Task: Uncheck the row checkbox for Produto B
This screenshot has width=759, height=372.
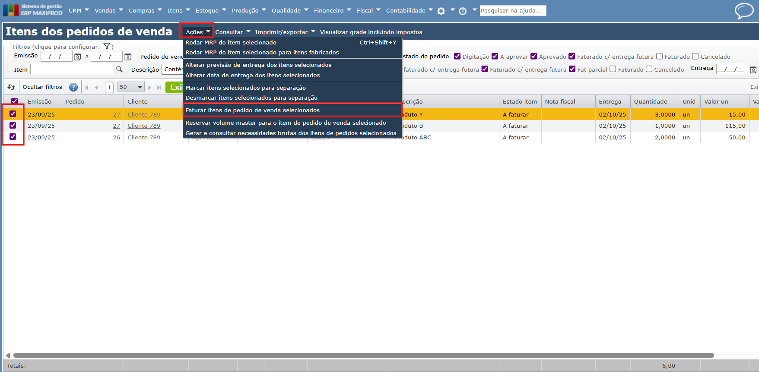Action: click(13, 125)
